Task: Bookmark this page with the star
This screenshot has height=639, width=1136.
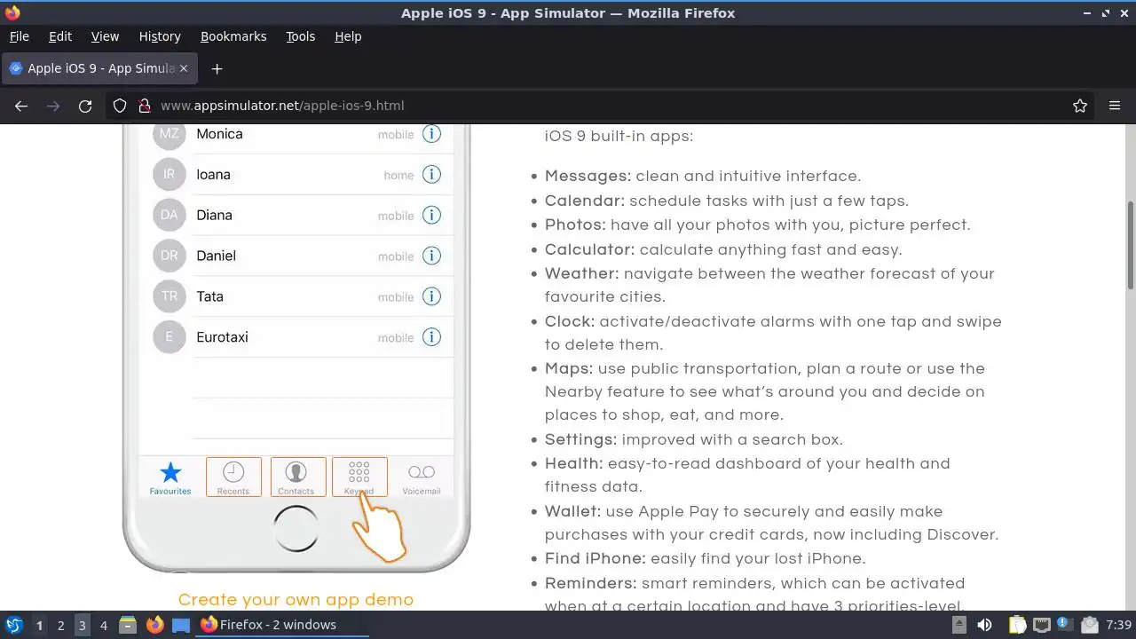Action: pos(1080,106)
